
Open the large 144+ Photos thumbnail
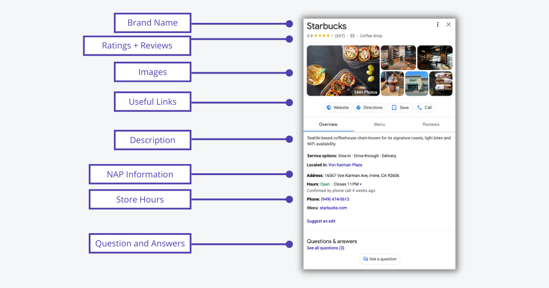tap(343, 70)
